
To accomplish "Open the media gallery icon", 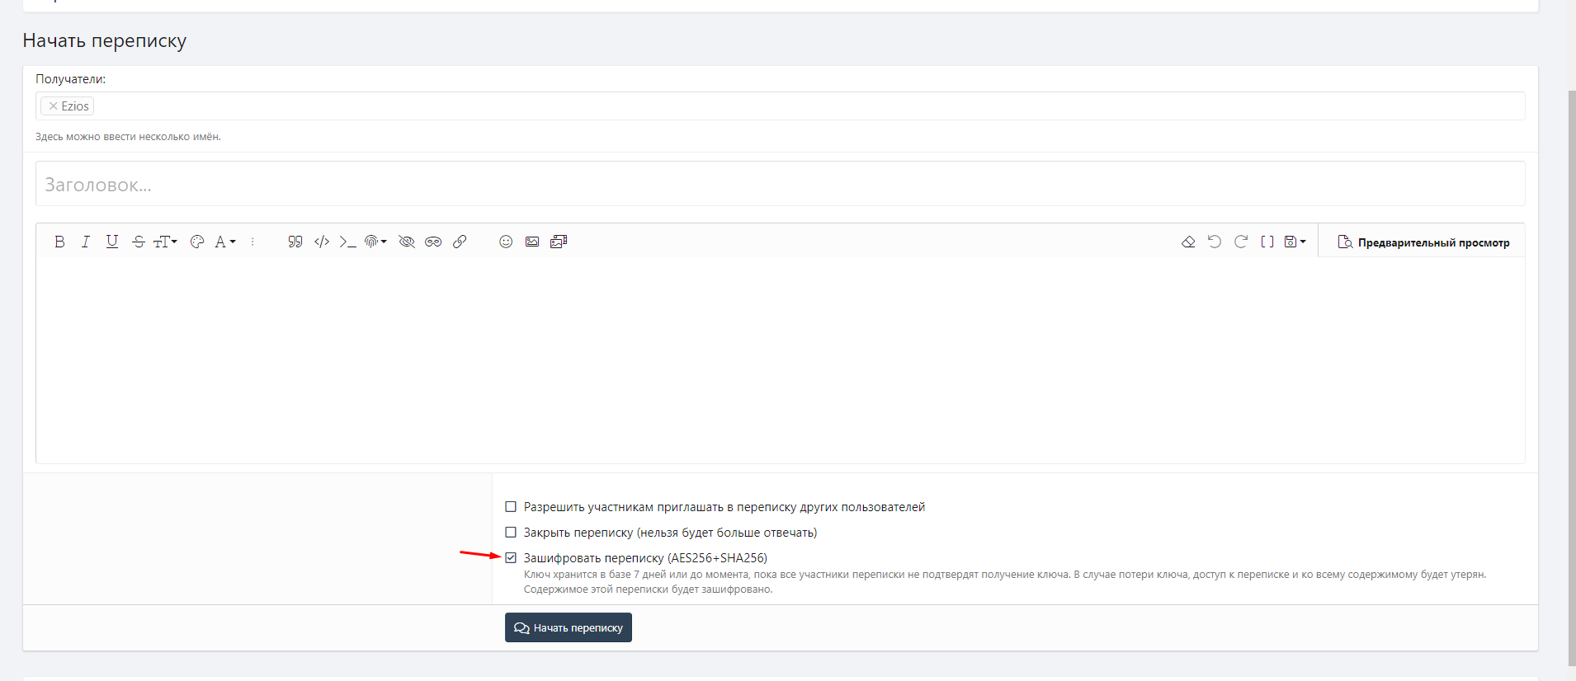I will click(x=559, y=242).
